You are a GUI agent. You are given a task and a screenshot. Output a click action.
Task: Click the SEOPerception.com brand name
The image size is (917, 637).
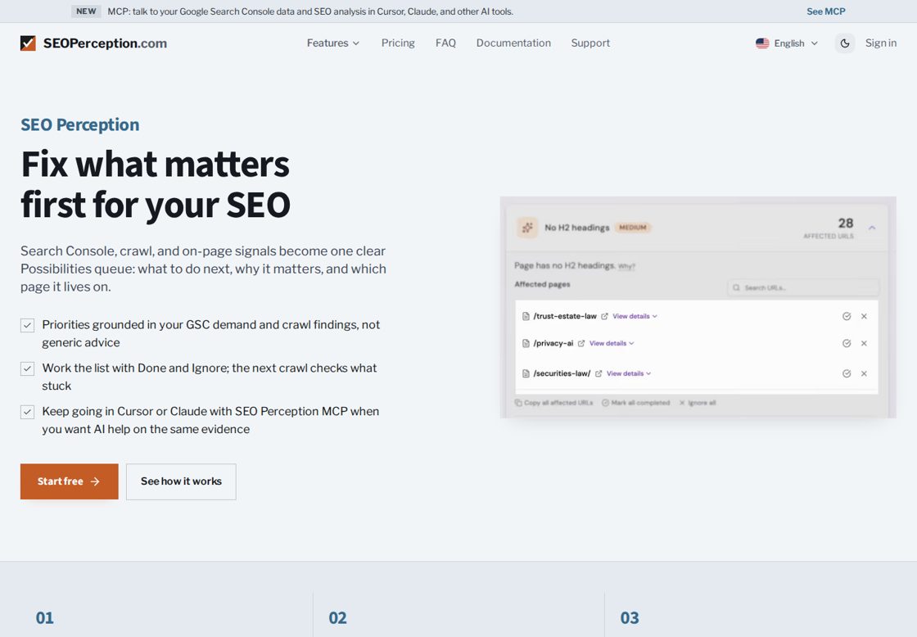point(106,43)
